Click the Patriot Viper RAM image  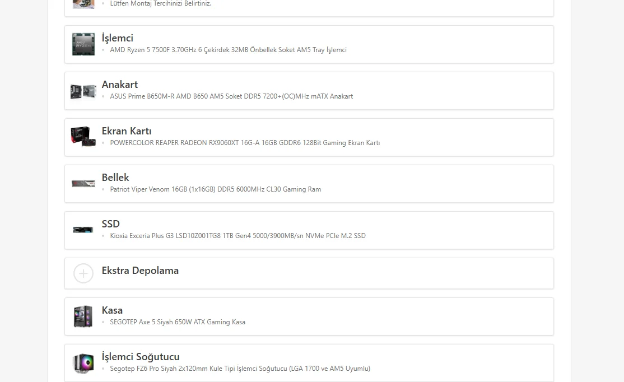pos(83,184)
